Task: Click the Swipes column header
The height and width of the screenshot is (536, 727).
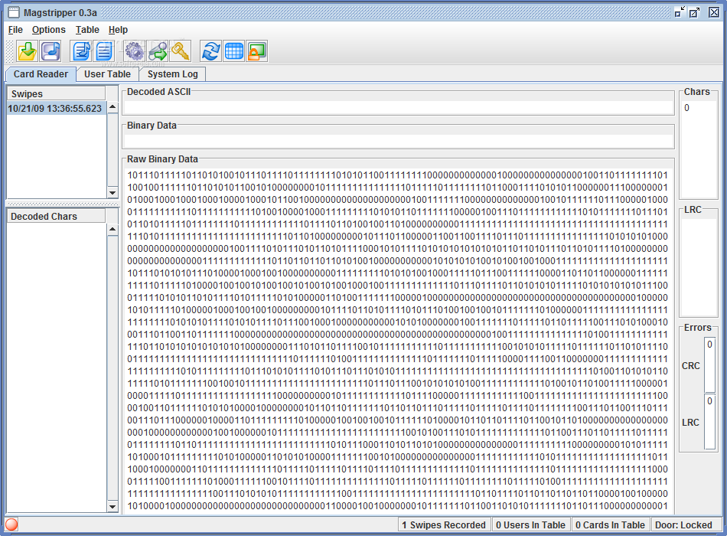Action: pos(56,93)
